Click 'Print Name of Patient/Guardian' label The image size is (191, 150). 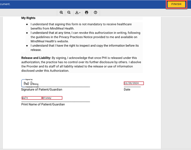tap(43, 104)
